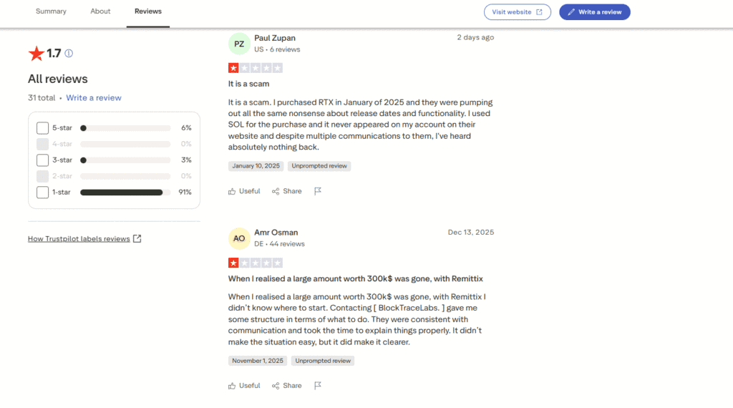
Task: Click the Visit website button
Action: click(x=517, y=12)
